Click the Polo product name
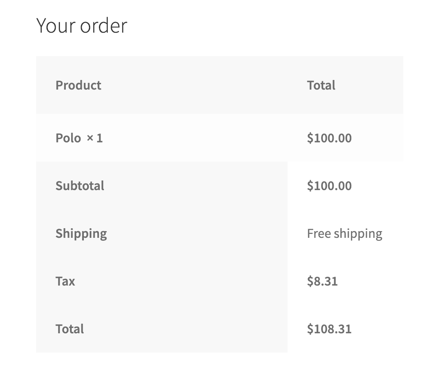Image resolution: width=441 pixels, height=376 pixels. click(68, 138)
